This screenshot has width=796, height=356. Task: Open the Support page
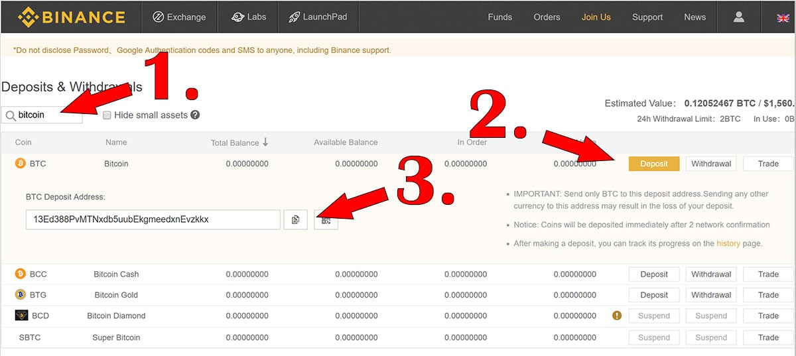[647, 17]
